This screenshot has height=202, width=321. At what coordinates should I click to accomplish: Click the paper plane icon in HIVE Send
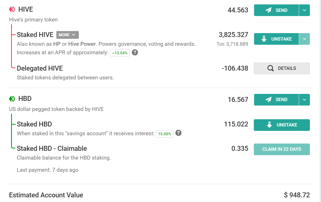[269, 10]
